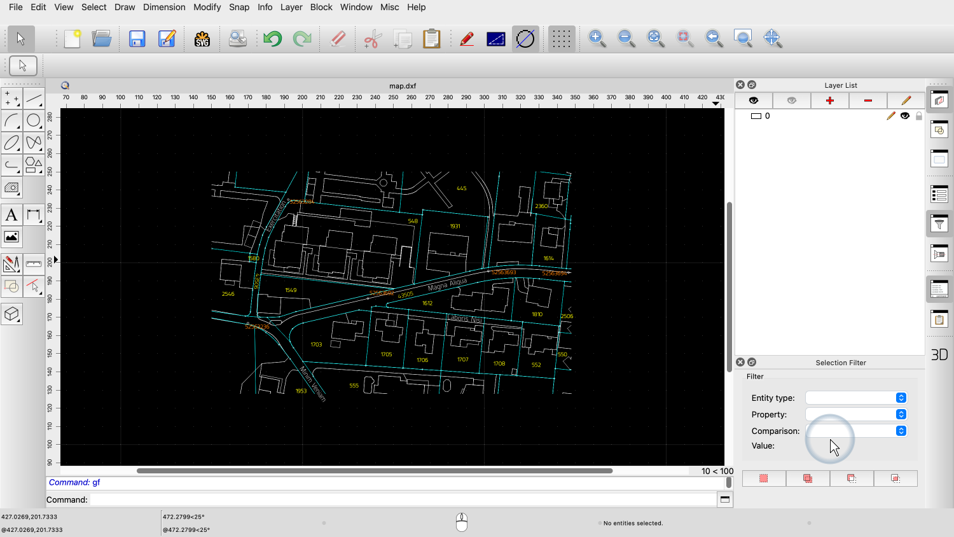Click the Undo arrow icon
The width and height of the screenshot is (954, 537).
[272, 39]
